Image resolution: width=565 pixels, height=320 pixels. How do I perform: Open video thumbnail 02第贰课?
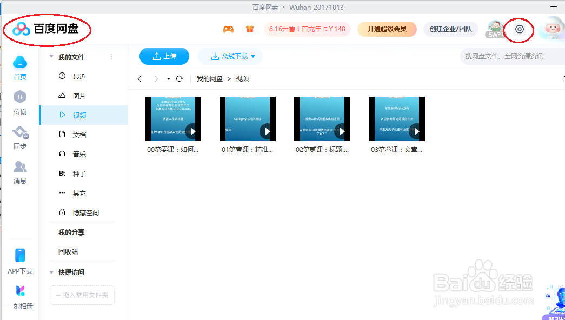[x=322, y=118]
